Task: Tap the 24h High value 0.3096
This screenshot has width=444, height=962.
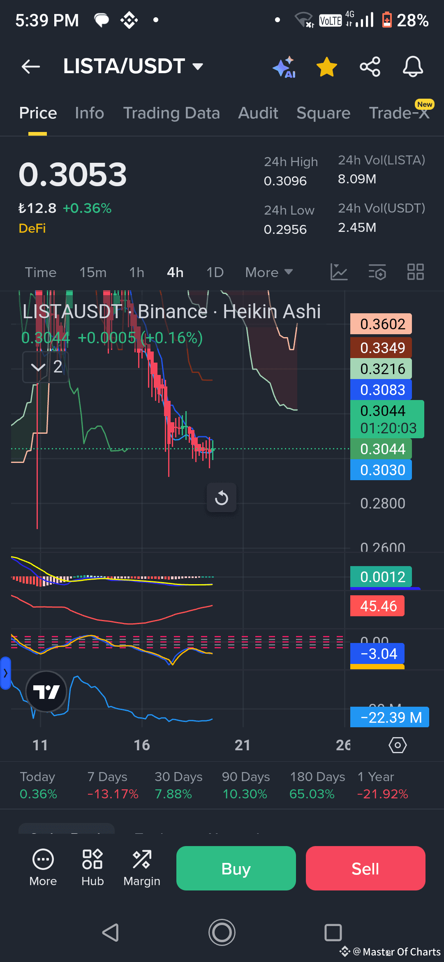Action: click(285, 181)
